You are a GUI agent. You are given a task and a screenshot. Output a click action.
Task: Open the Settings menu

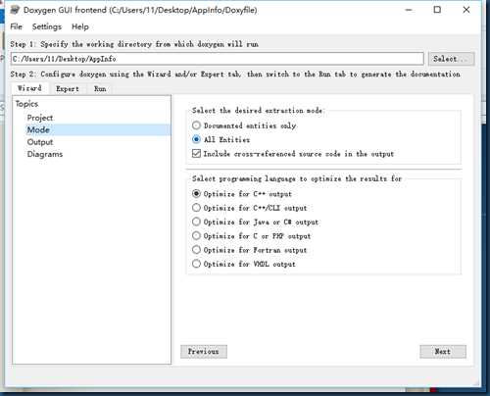[x=47, y=26]
